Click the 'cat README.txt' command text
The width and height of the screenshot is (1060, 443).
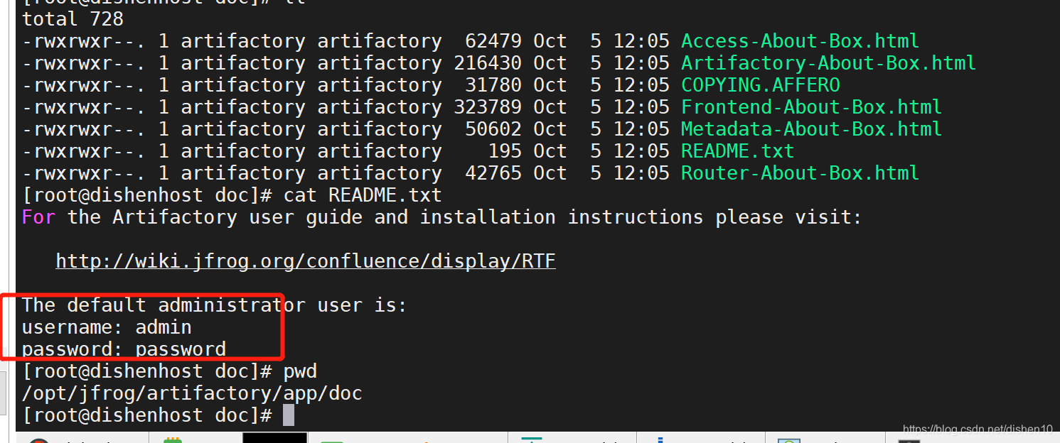pyautogui.click(x=363, y=195)
